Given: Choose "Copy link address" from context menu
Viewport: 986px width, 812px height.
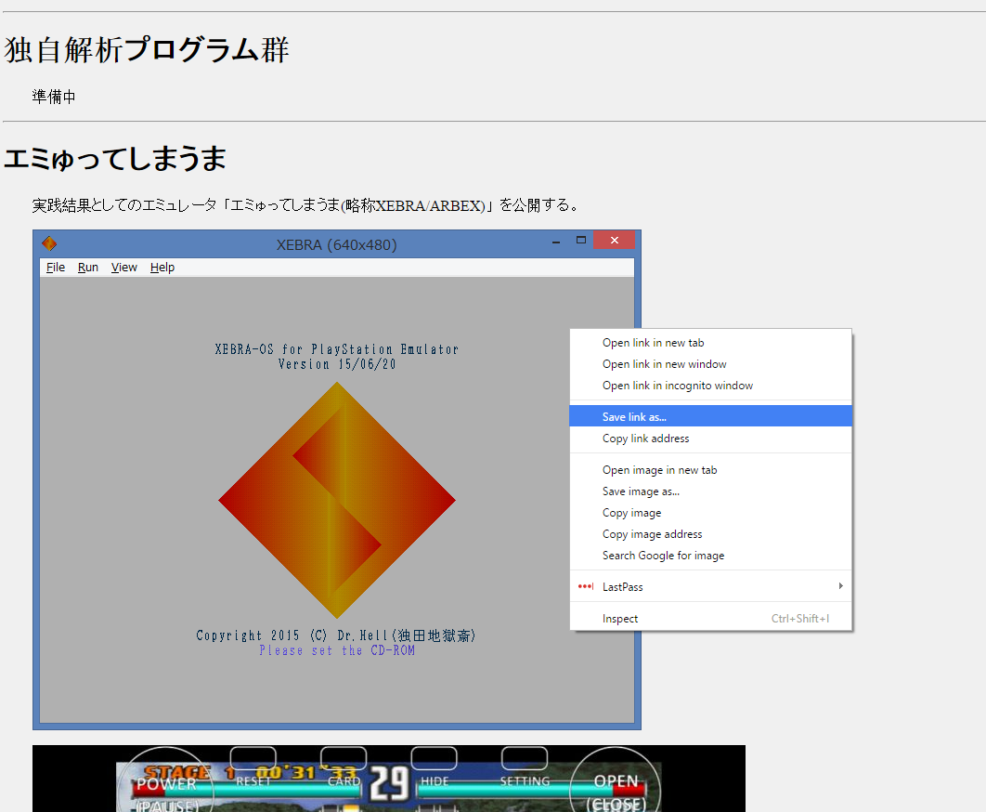Looking at the screenshot, I should point(710,439).
